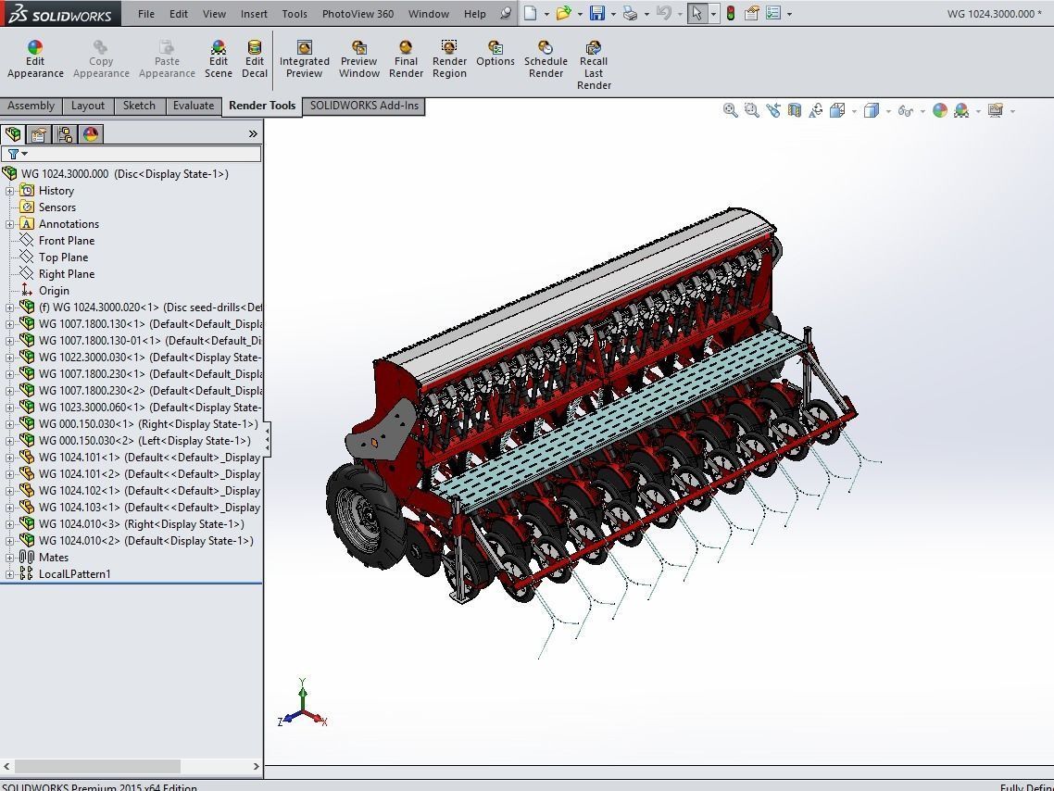Open the Hide/Show Items dropdown arrow

[922, 111]
